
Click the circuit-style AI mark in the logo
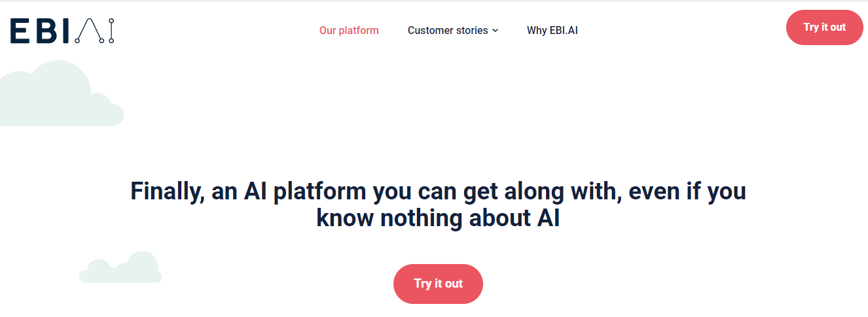click(x=94, y=31)
